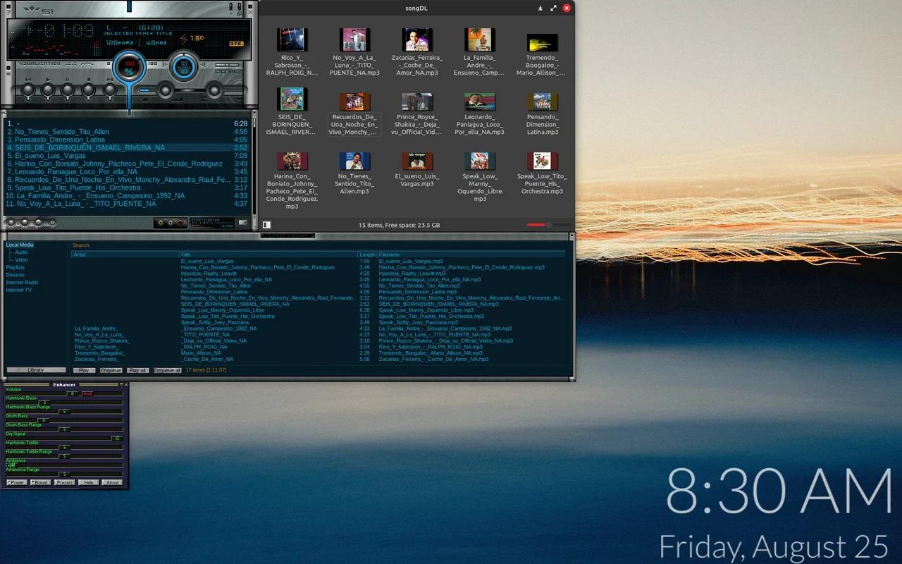This screenshot has height=564, width=902.
Task: Open Internet Radio in library sidebar
Action: [x=22, y=282]
